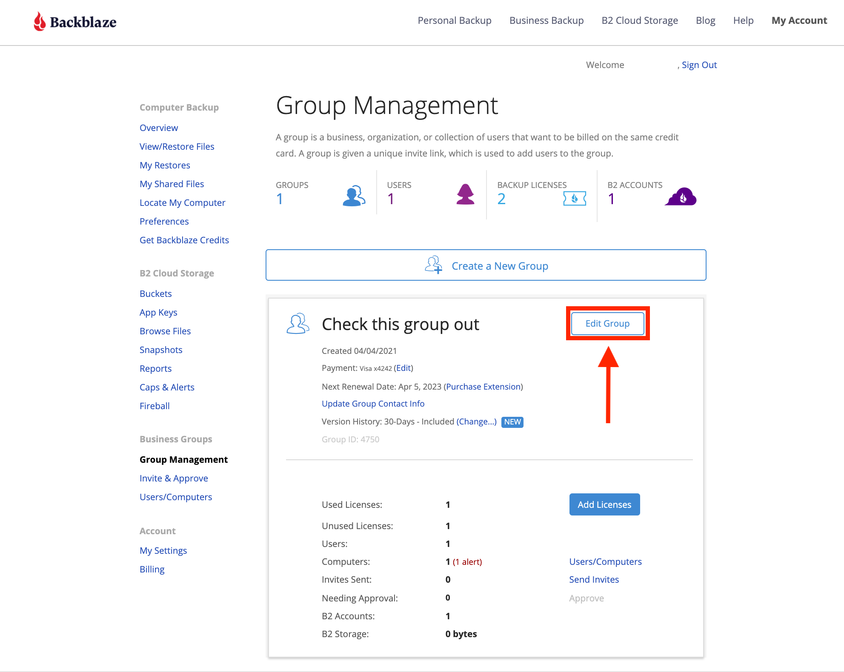Click the B2 Storage 0 bytes value

(x=461, y=634)
